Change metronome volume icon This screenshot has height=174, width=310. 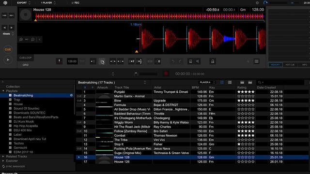coord(198,61)
